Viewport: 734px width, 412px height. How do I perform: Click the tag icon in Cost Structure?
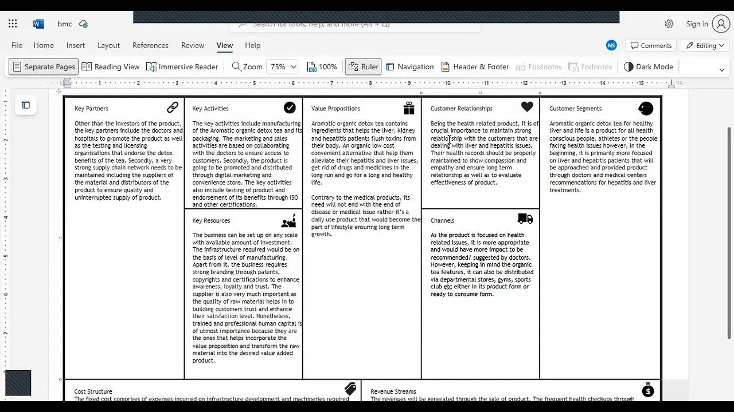click(350, 389)
